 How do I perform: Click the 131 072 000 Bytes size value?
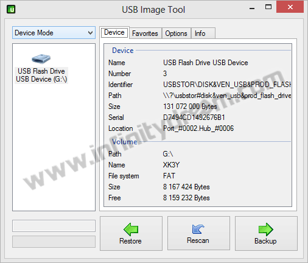point(190,107)
